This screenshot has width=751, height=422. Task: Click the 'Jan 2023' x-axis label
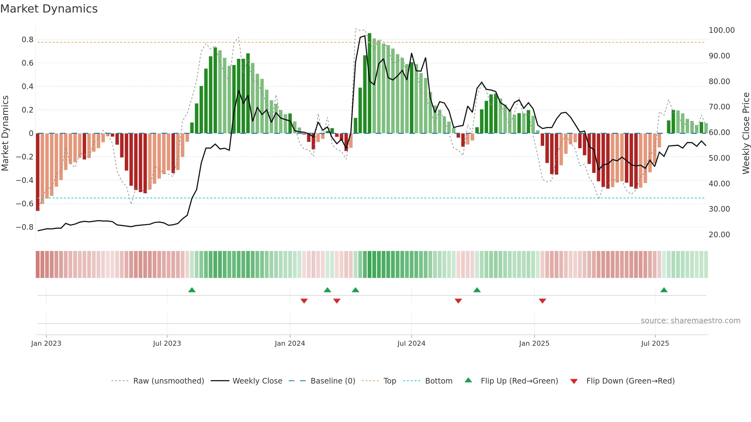(46, 343)
